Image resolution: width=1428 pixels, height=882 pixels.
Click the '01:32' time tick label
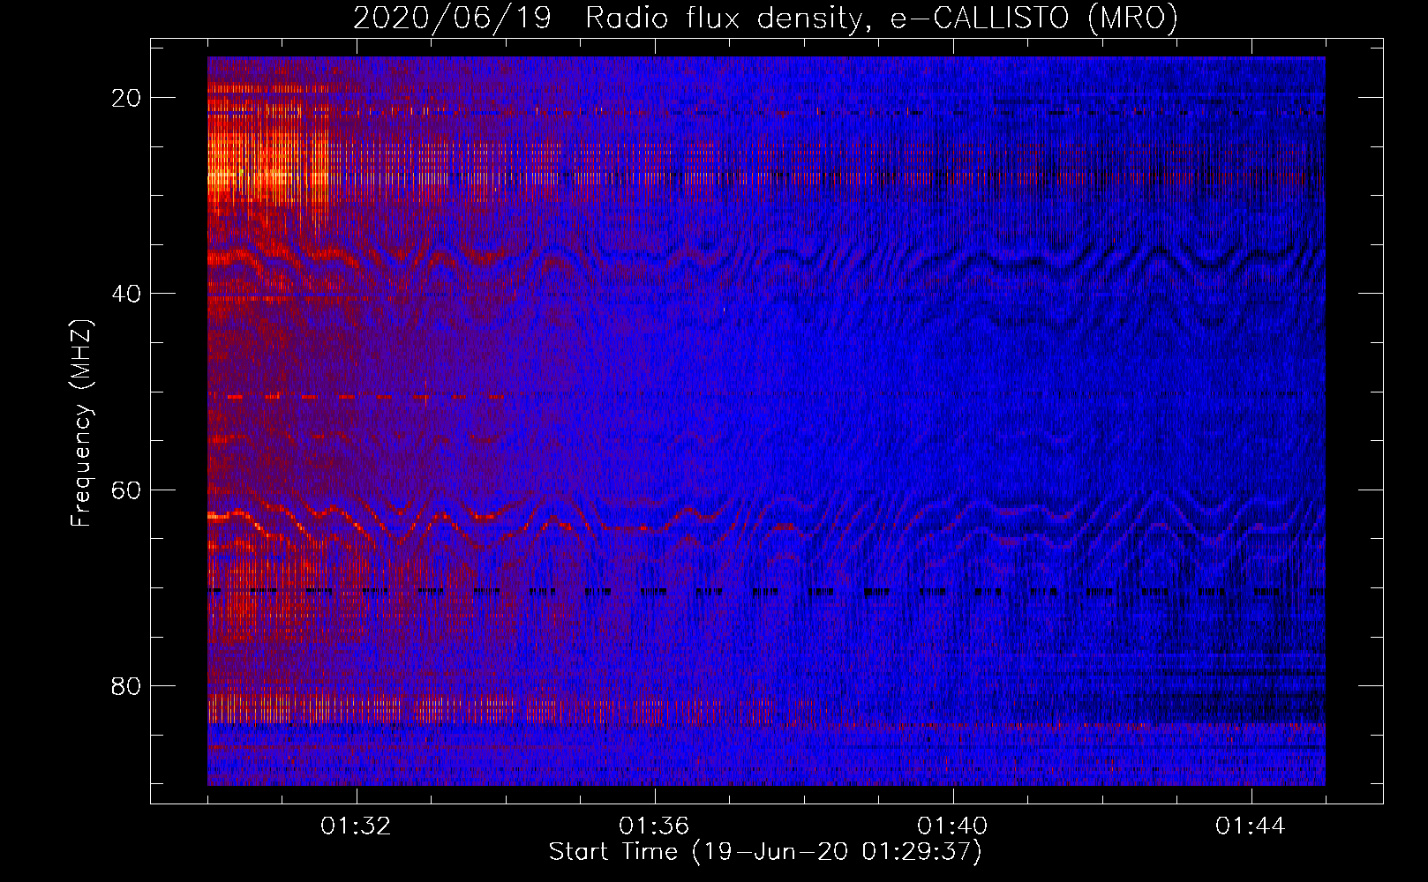click(356, 826)
